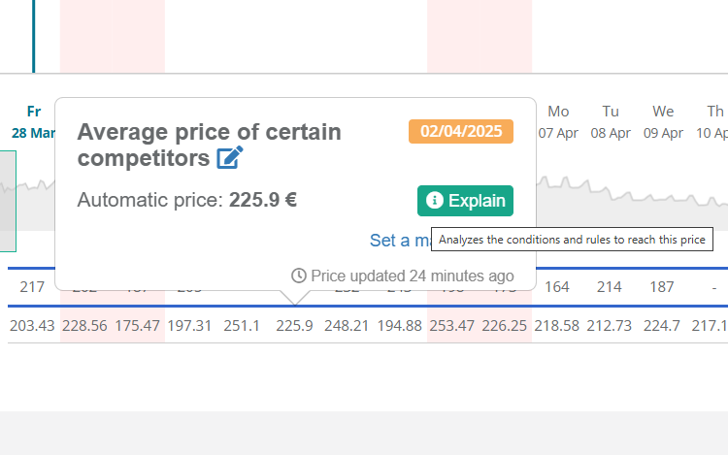Select the 203.43 price cell
The width and height of the screenshot is (728, 455).
[x=33, y=325]
